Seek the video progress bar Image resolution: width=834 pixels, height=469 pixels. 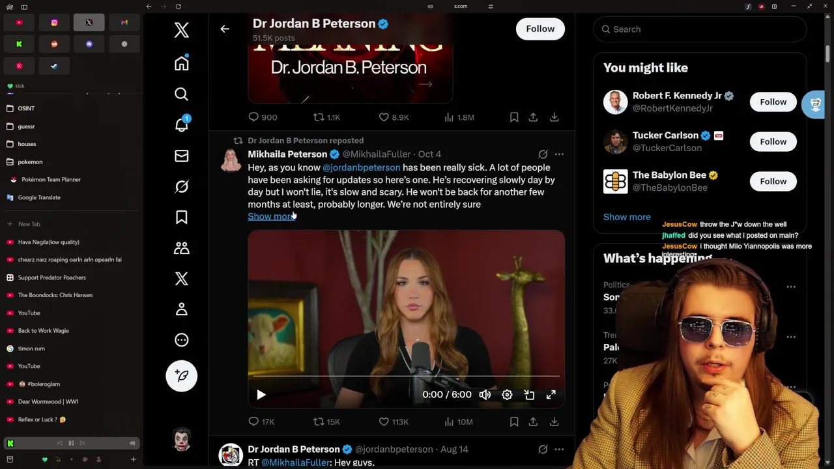tap(406, 377)
